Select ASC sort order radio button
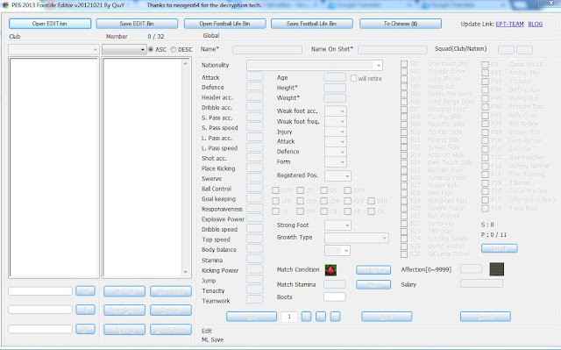The width and height of the screenshot is (561, 350). click(x=151, y=49)
